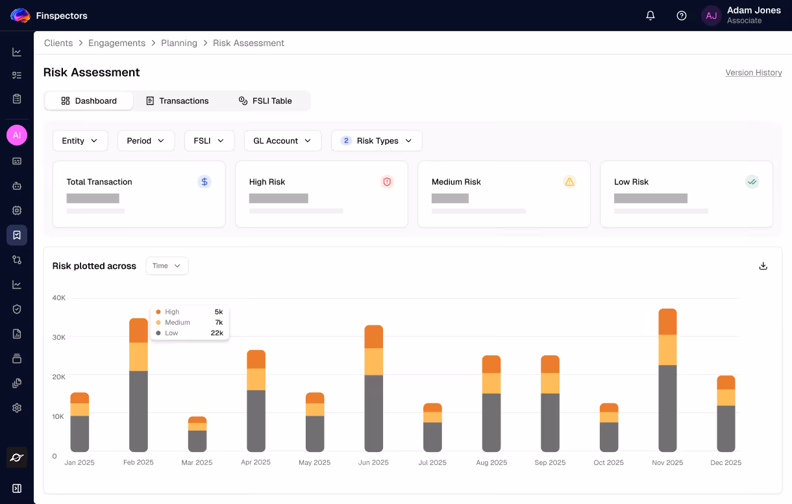
Task: Open the report file chart sidebar icon
Action: click(17, 334)
